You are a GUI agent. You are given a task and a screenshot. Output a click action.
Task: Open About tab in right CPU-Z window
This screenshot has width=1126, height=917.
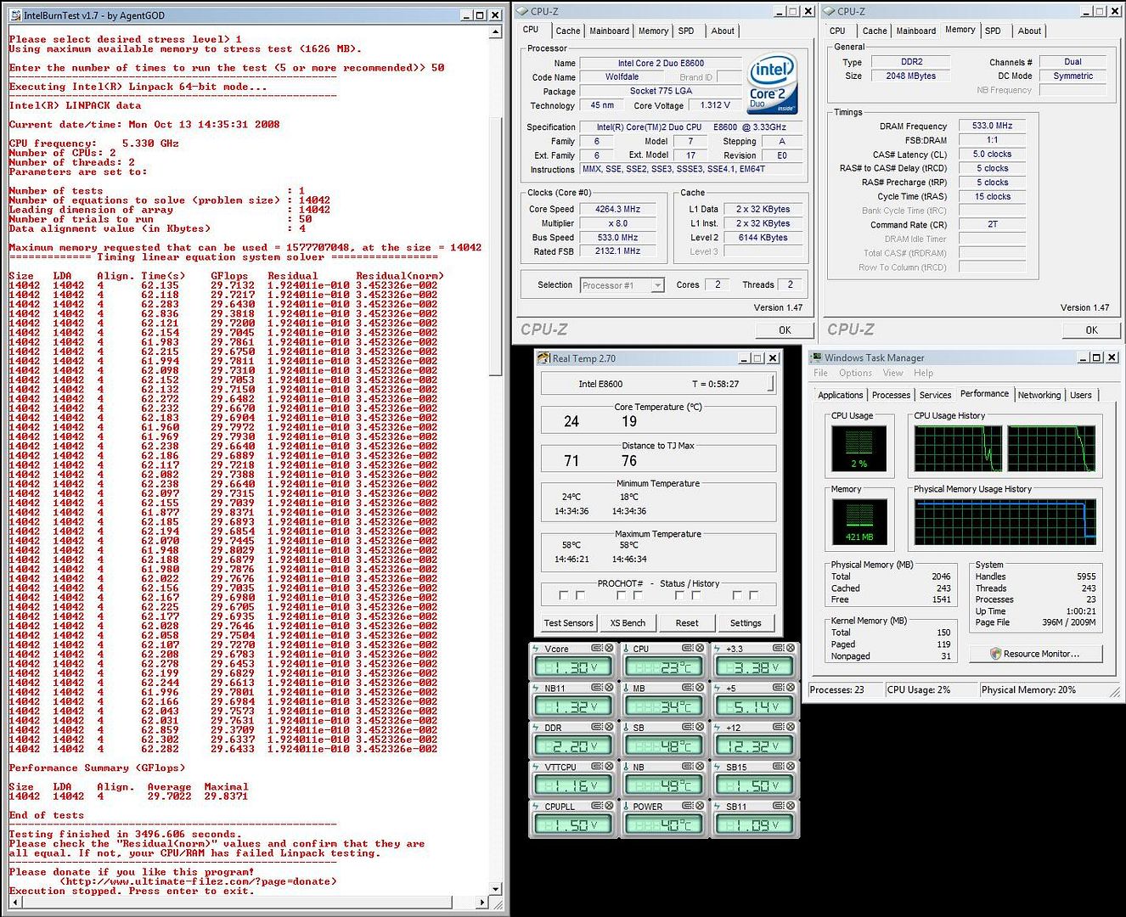point(1029,31)
